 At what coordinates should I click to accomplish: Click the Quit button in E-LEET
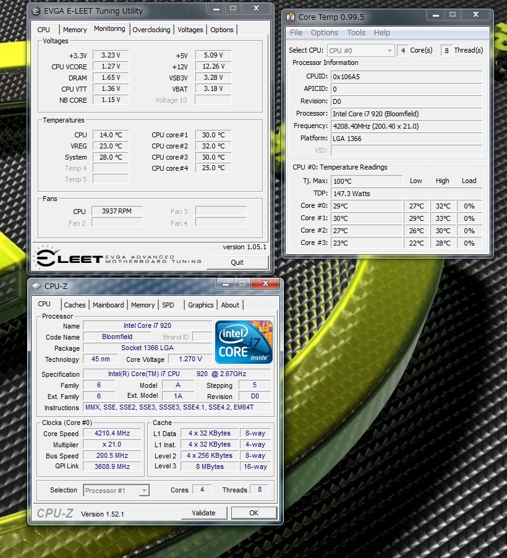tap(237, 263)
